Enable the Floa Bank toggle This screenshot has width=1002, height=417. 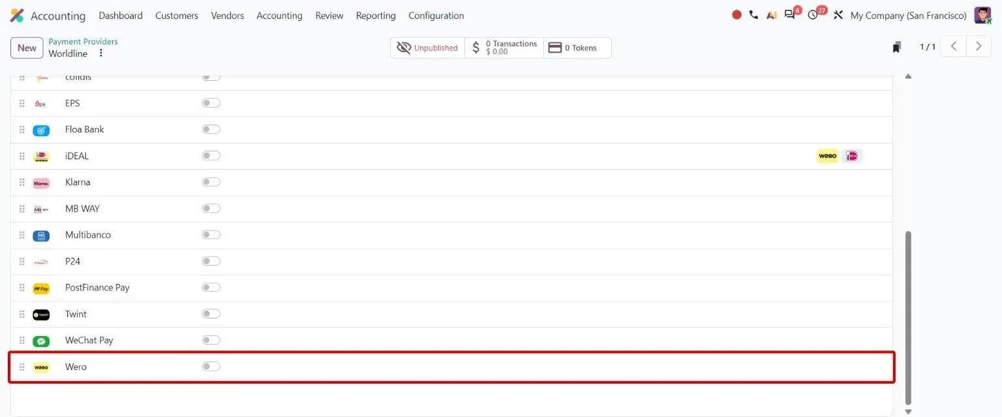211,129
